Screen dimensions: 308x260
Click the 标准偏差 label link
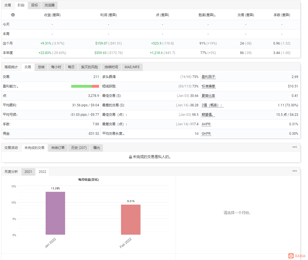click(x=209, y=86)
